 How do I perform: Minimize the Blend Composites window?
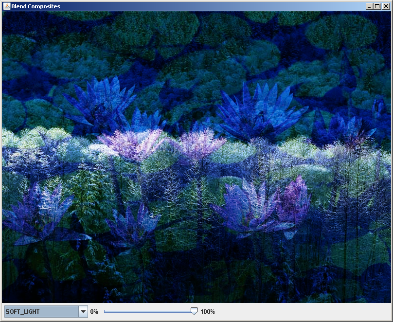[x=369, y=6]
